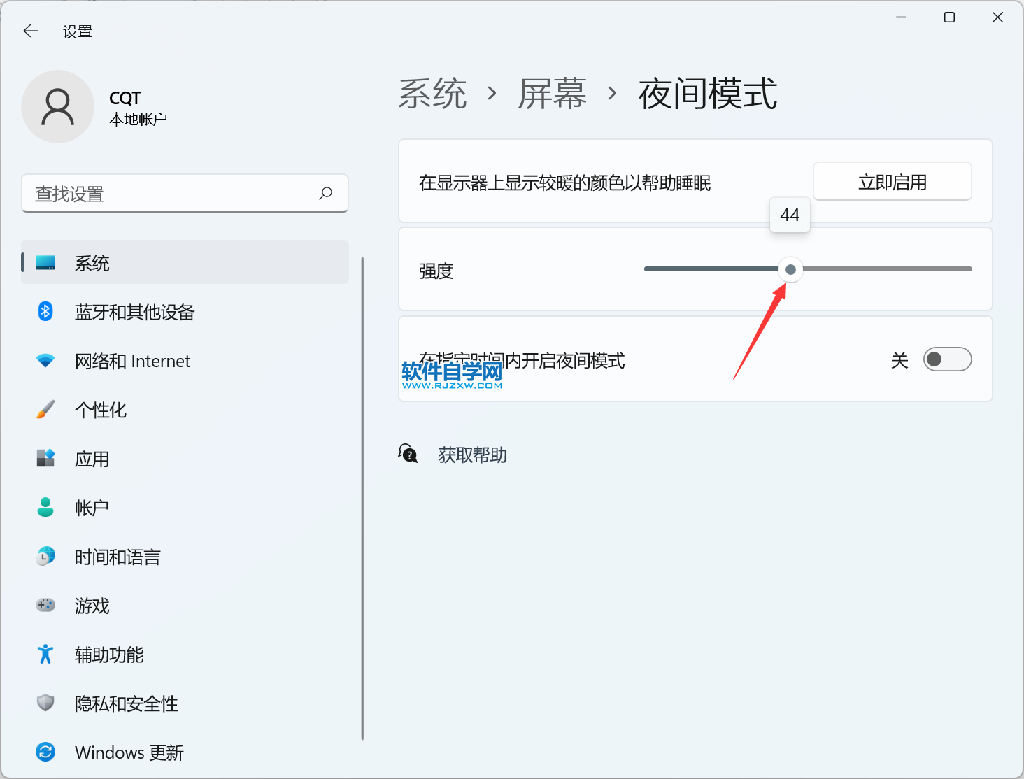This screenshot has width=1024, height=779.
Task: Toggle scheduled night mode switch on
Action: (x=947, y=359)
